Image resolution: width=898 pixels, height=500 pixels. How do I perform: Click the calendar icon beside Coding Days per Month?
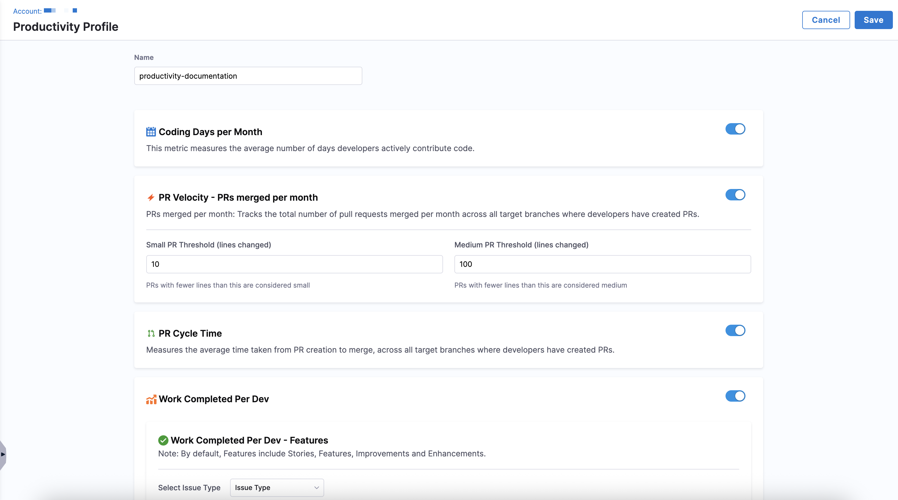[151, 132]
